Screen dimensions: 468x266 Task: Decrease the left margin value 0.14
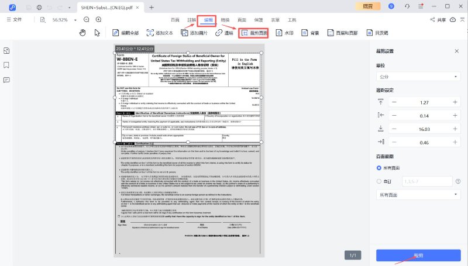394,116
